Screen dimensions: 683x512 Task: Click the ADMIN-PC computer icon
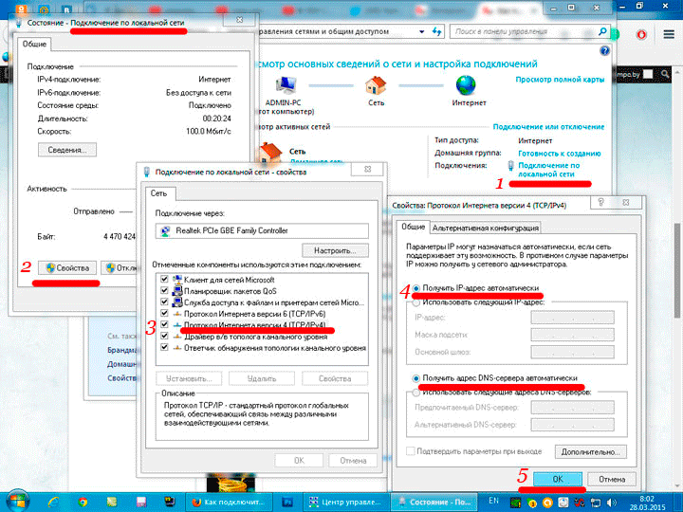click(x=286, y=85)
